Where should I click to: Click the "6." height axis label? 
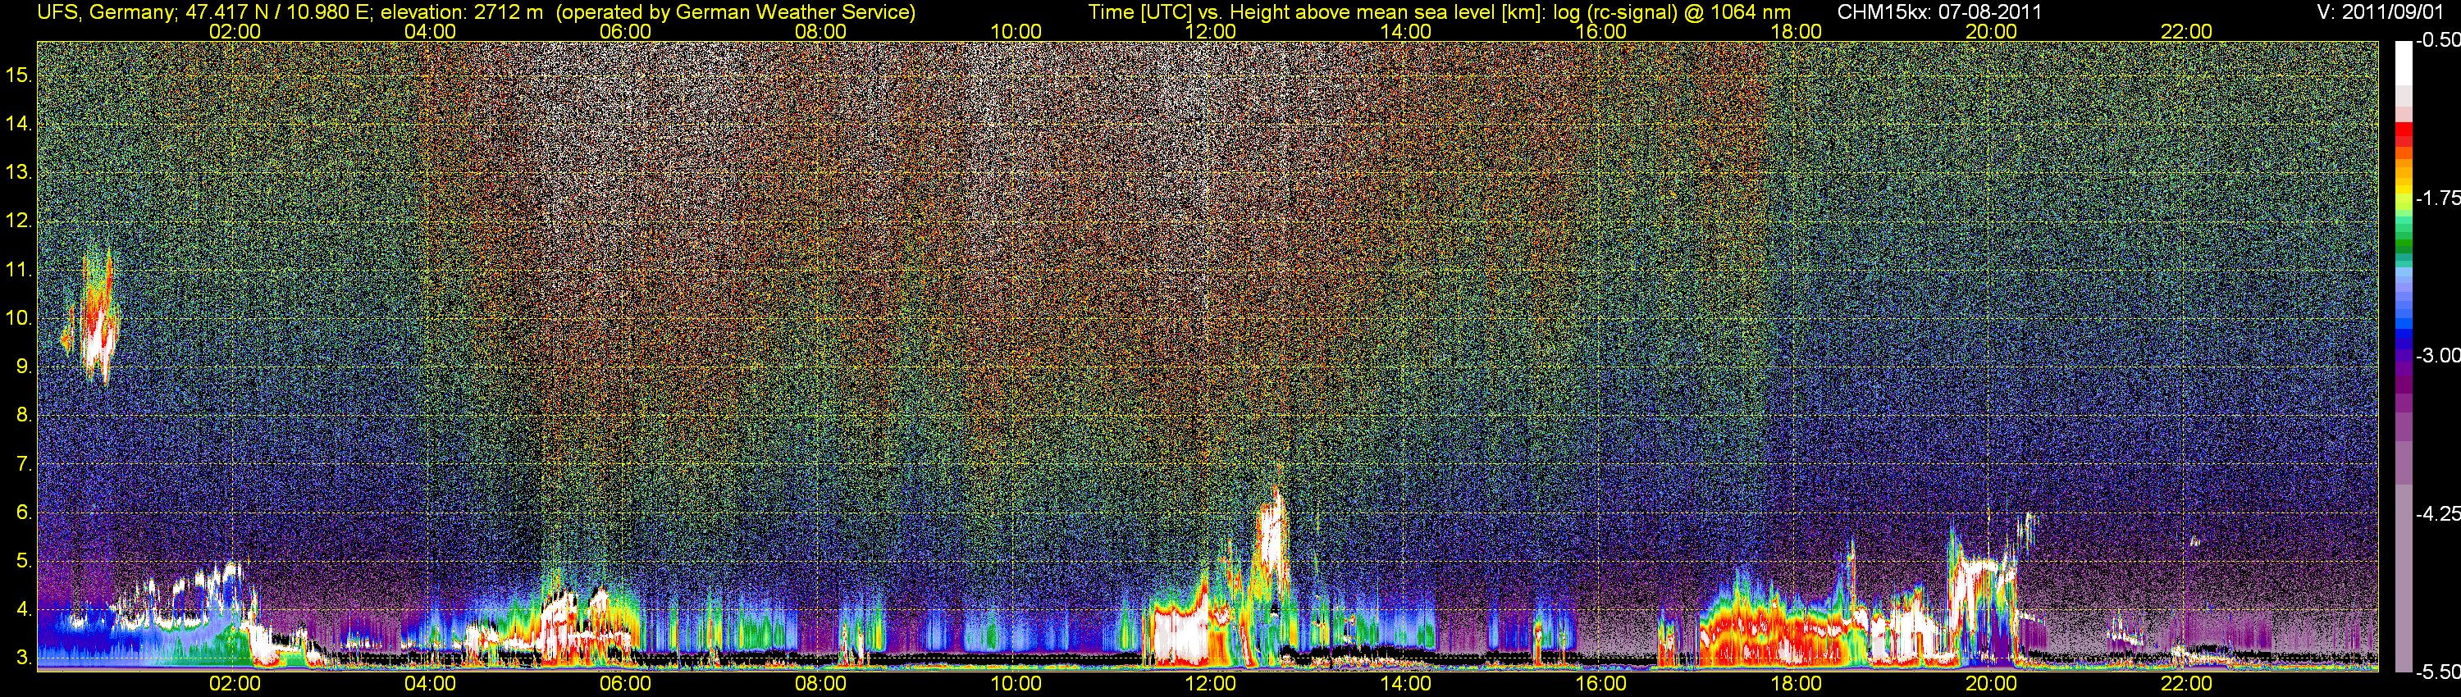(25, 512)
